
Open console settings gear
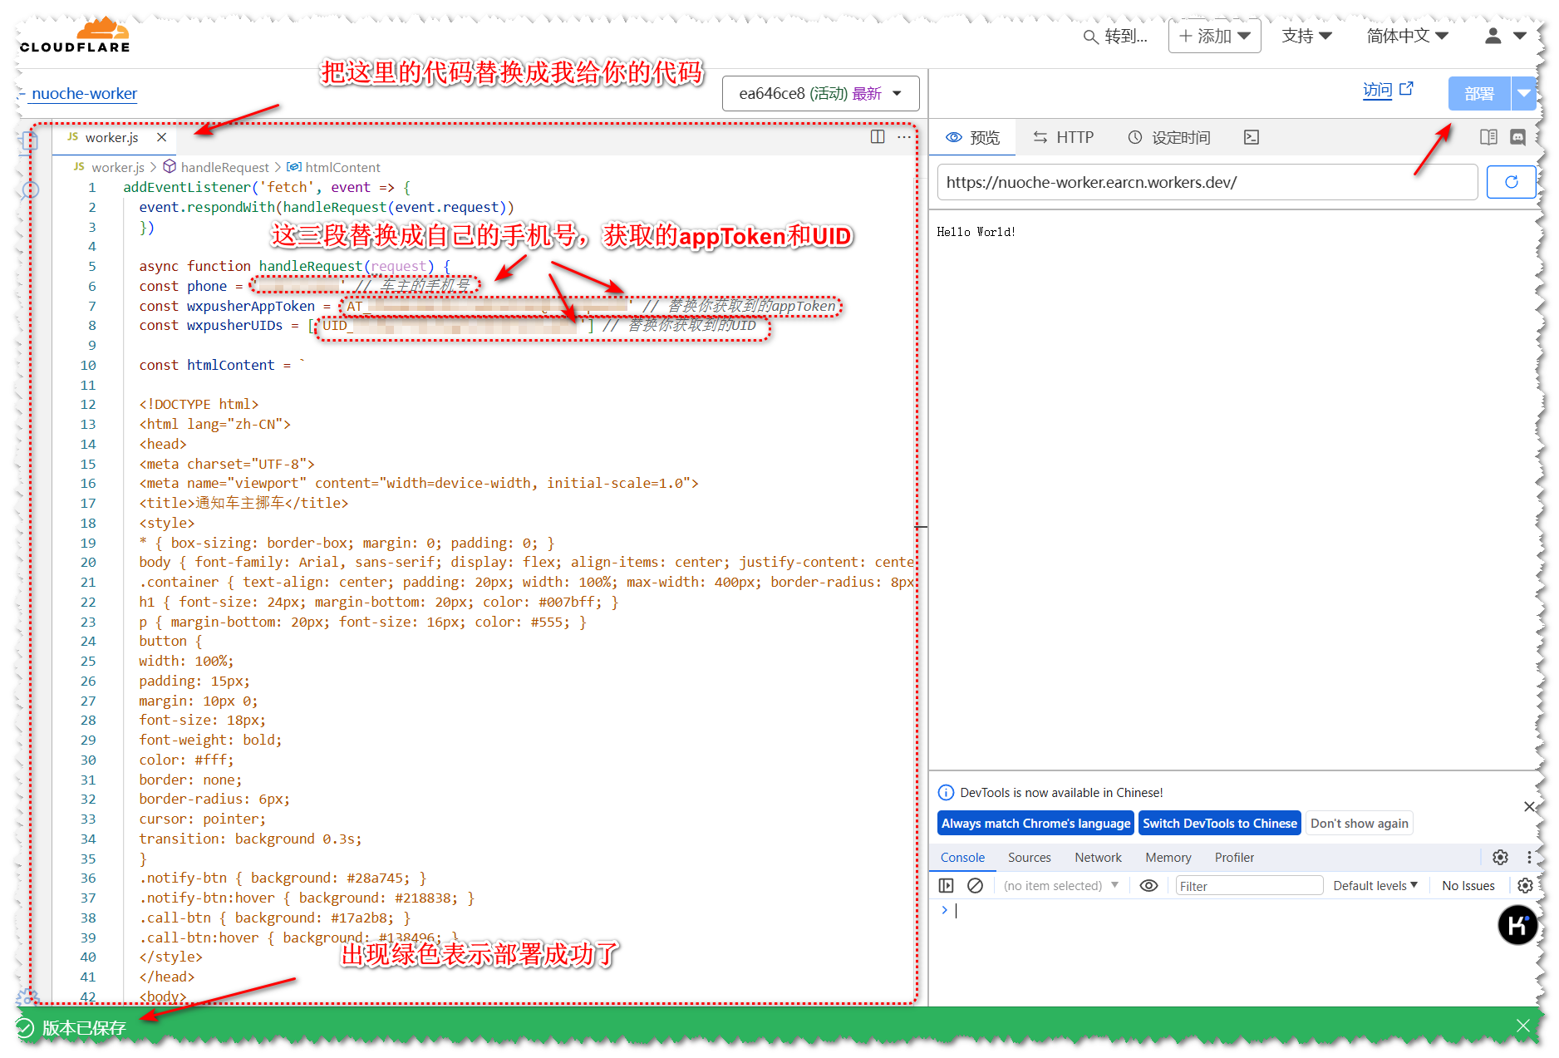(x=1525, y=885)
